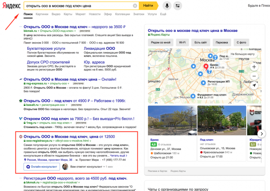The image size is (270, 191).
Task: Expand dropdown arrow next to basalt.ru URL
Action: pyautogui.click(x=66, y=105)
